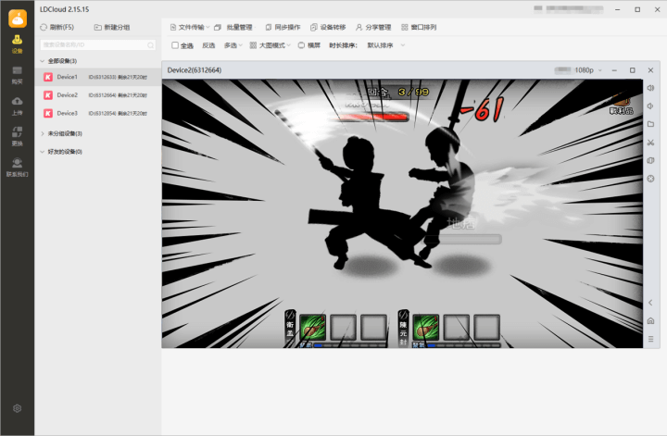667x436 pixels.
Task: Open settings gear in the sidebar
Action: 17,408
